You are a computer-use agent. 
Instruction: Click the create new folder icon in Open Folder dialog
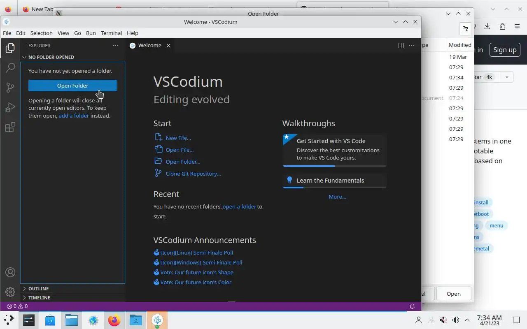tap(465, 29)
